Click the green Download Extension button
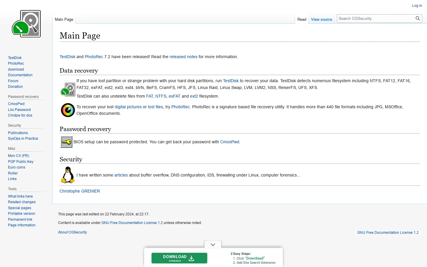The width and height of the screenshot is (427, 267). click(x=179, y=258)
